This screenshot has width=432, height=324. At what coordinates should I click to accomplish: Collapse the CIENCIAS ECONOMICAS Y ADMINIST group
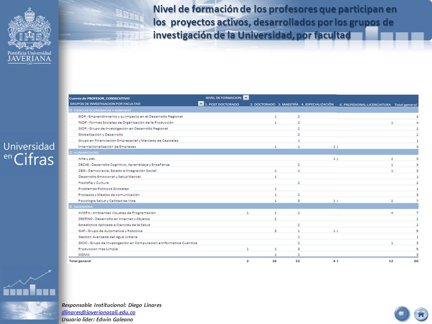click(71, 110)
